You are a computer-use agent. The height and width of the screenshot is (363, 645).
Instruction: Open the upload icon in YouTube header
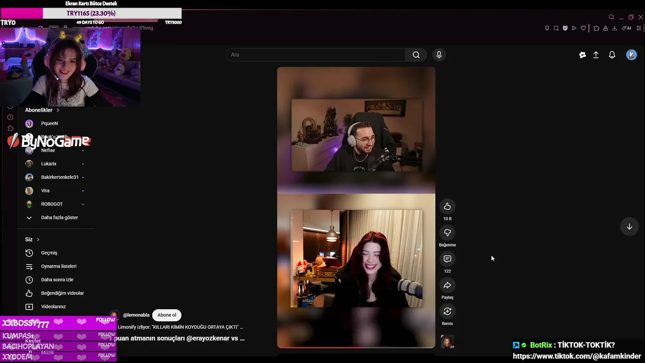pyautogui.click(x=596, y=55)
